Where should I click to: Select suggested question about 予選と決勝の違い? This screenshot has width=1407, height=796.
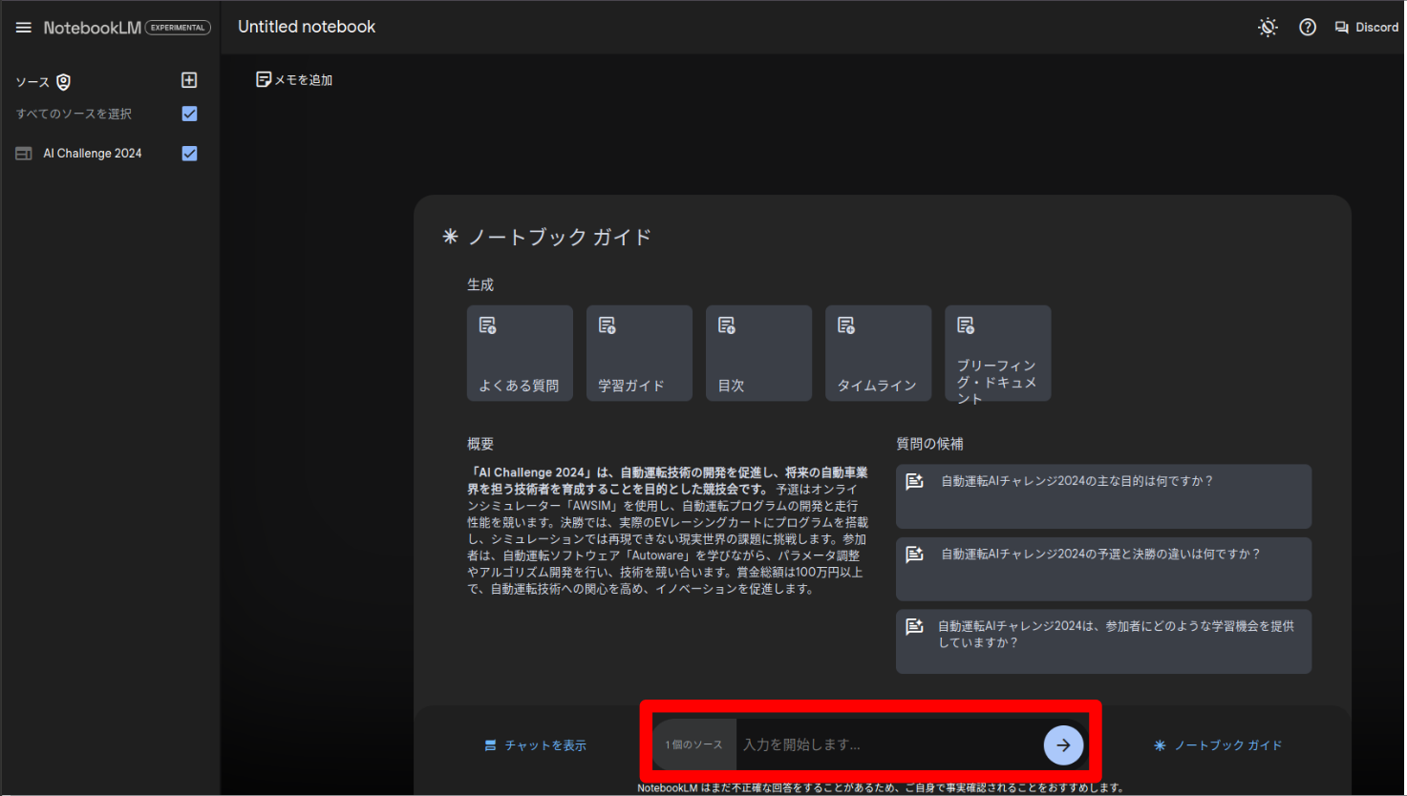point(1103,569)
